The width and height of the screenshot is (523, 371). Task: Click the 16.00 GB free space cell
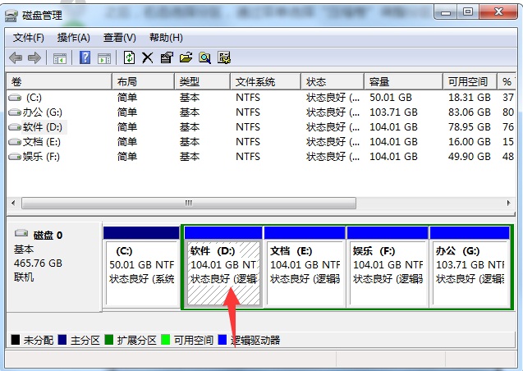pos(470,142)
